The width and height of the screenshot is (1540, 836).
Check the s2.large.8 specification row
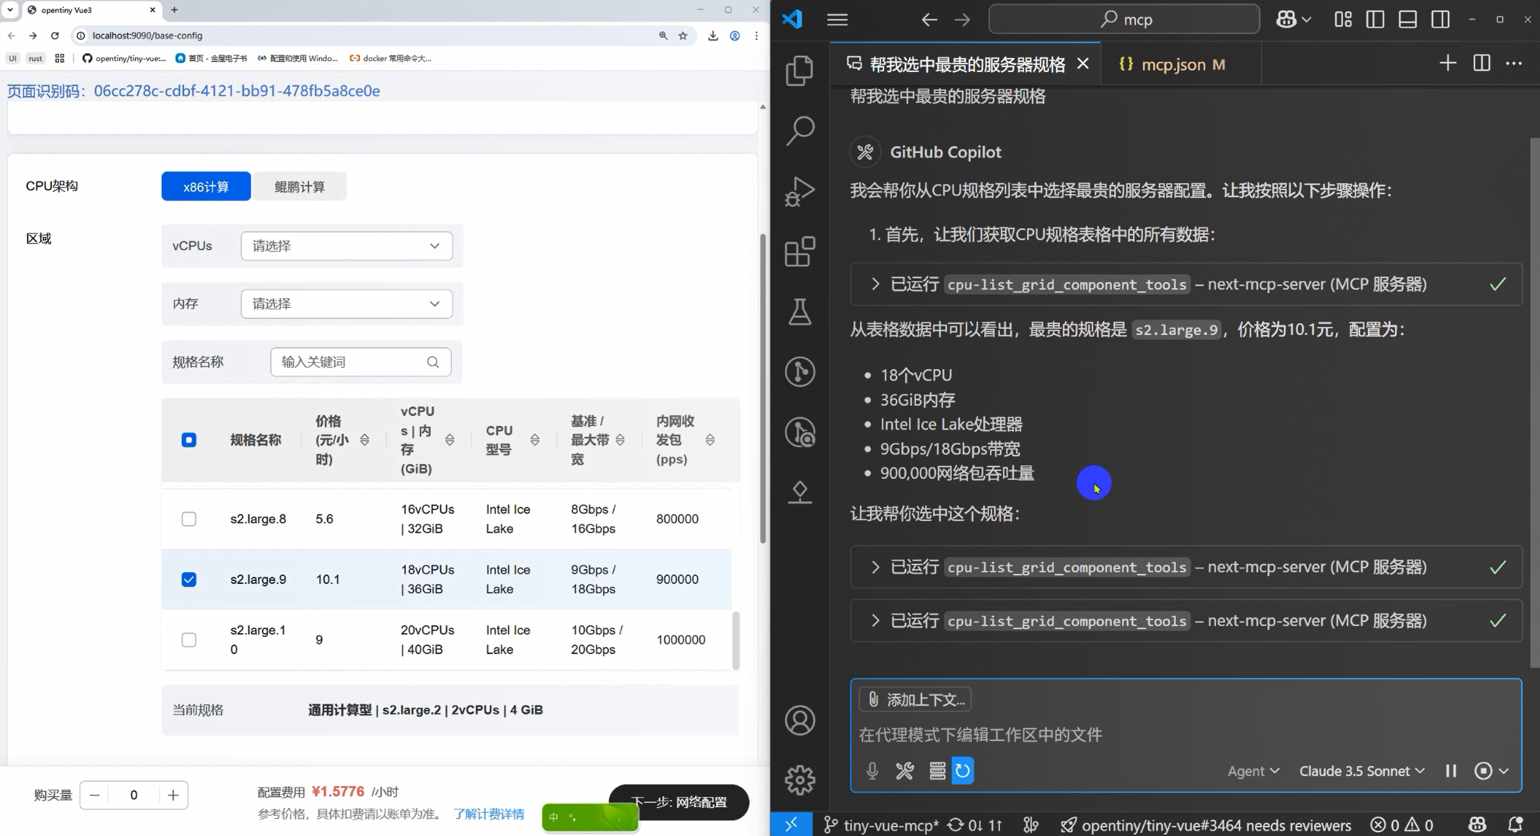pyautogui.click(x=189, y=518)
